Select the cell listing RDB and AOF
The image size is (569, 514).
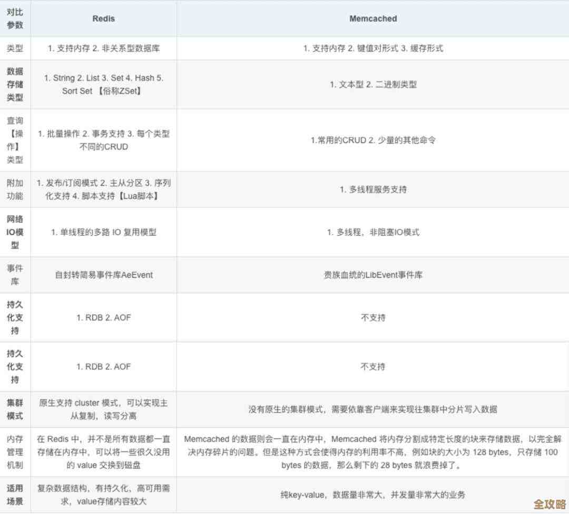[103, 317]
